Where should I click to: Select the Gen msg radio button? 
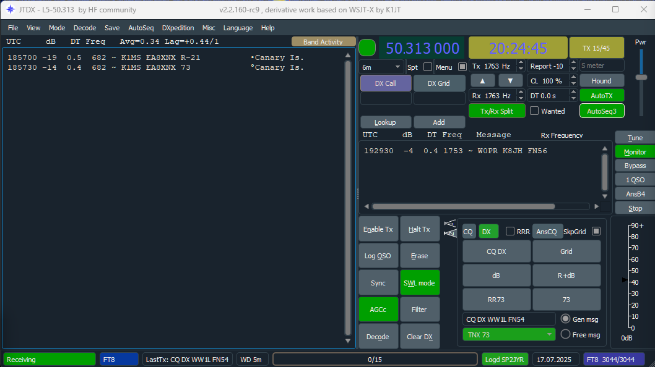[565, 319]
